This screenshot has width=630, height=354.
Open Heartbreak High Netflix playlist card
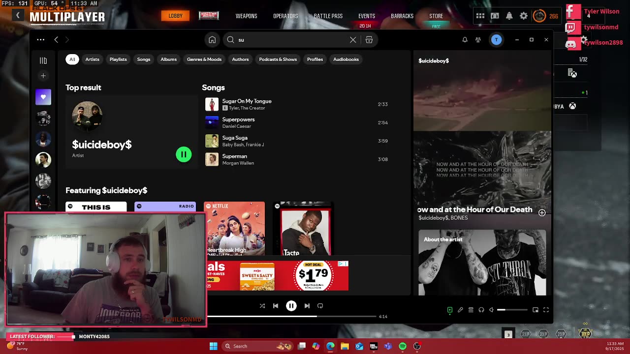(x=234, y=229)
